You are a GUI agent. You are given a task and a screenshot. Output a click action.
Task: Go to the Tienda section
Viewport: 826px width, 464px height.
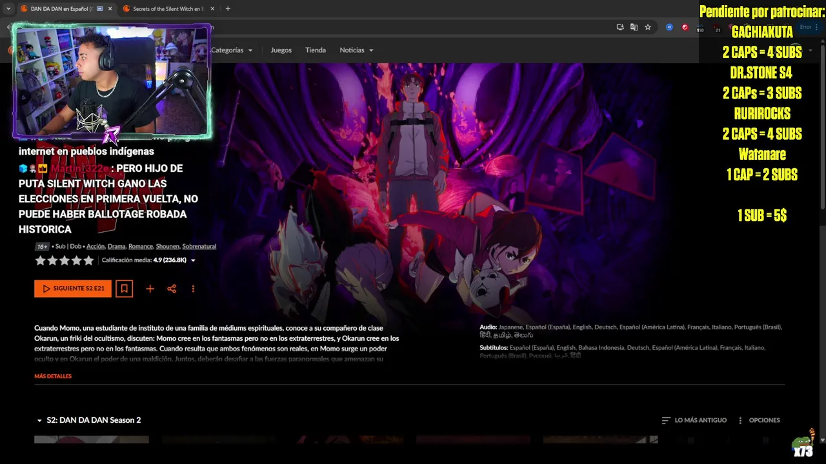click(315, 50)
